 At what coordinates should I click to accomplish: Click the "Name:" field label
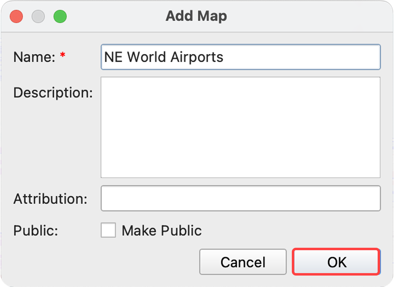[34, 57]
